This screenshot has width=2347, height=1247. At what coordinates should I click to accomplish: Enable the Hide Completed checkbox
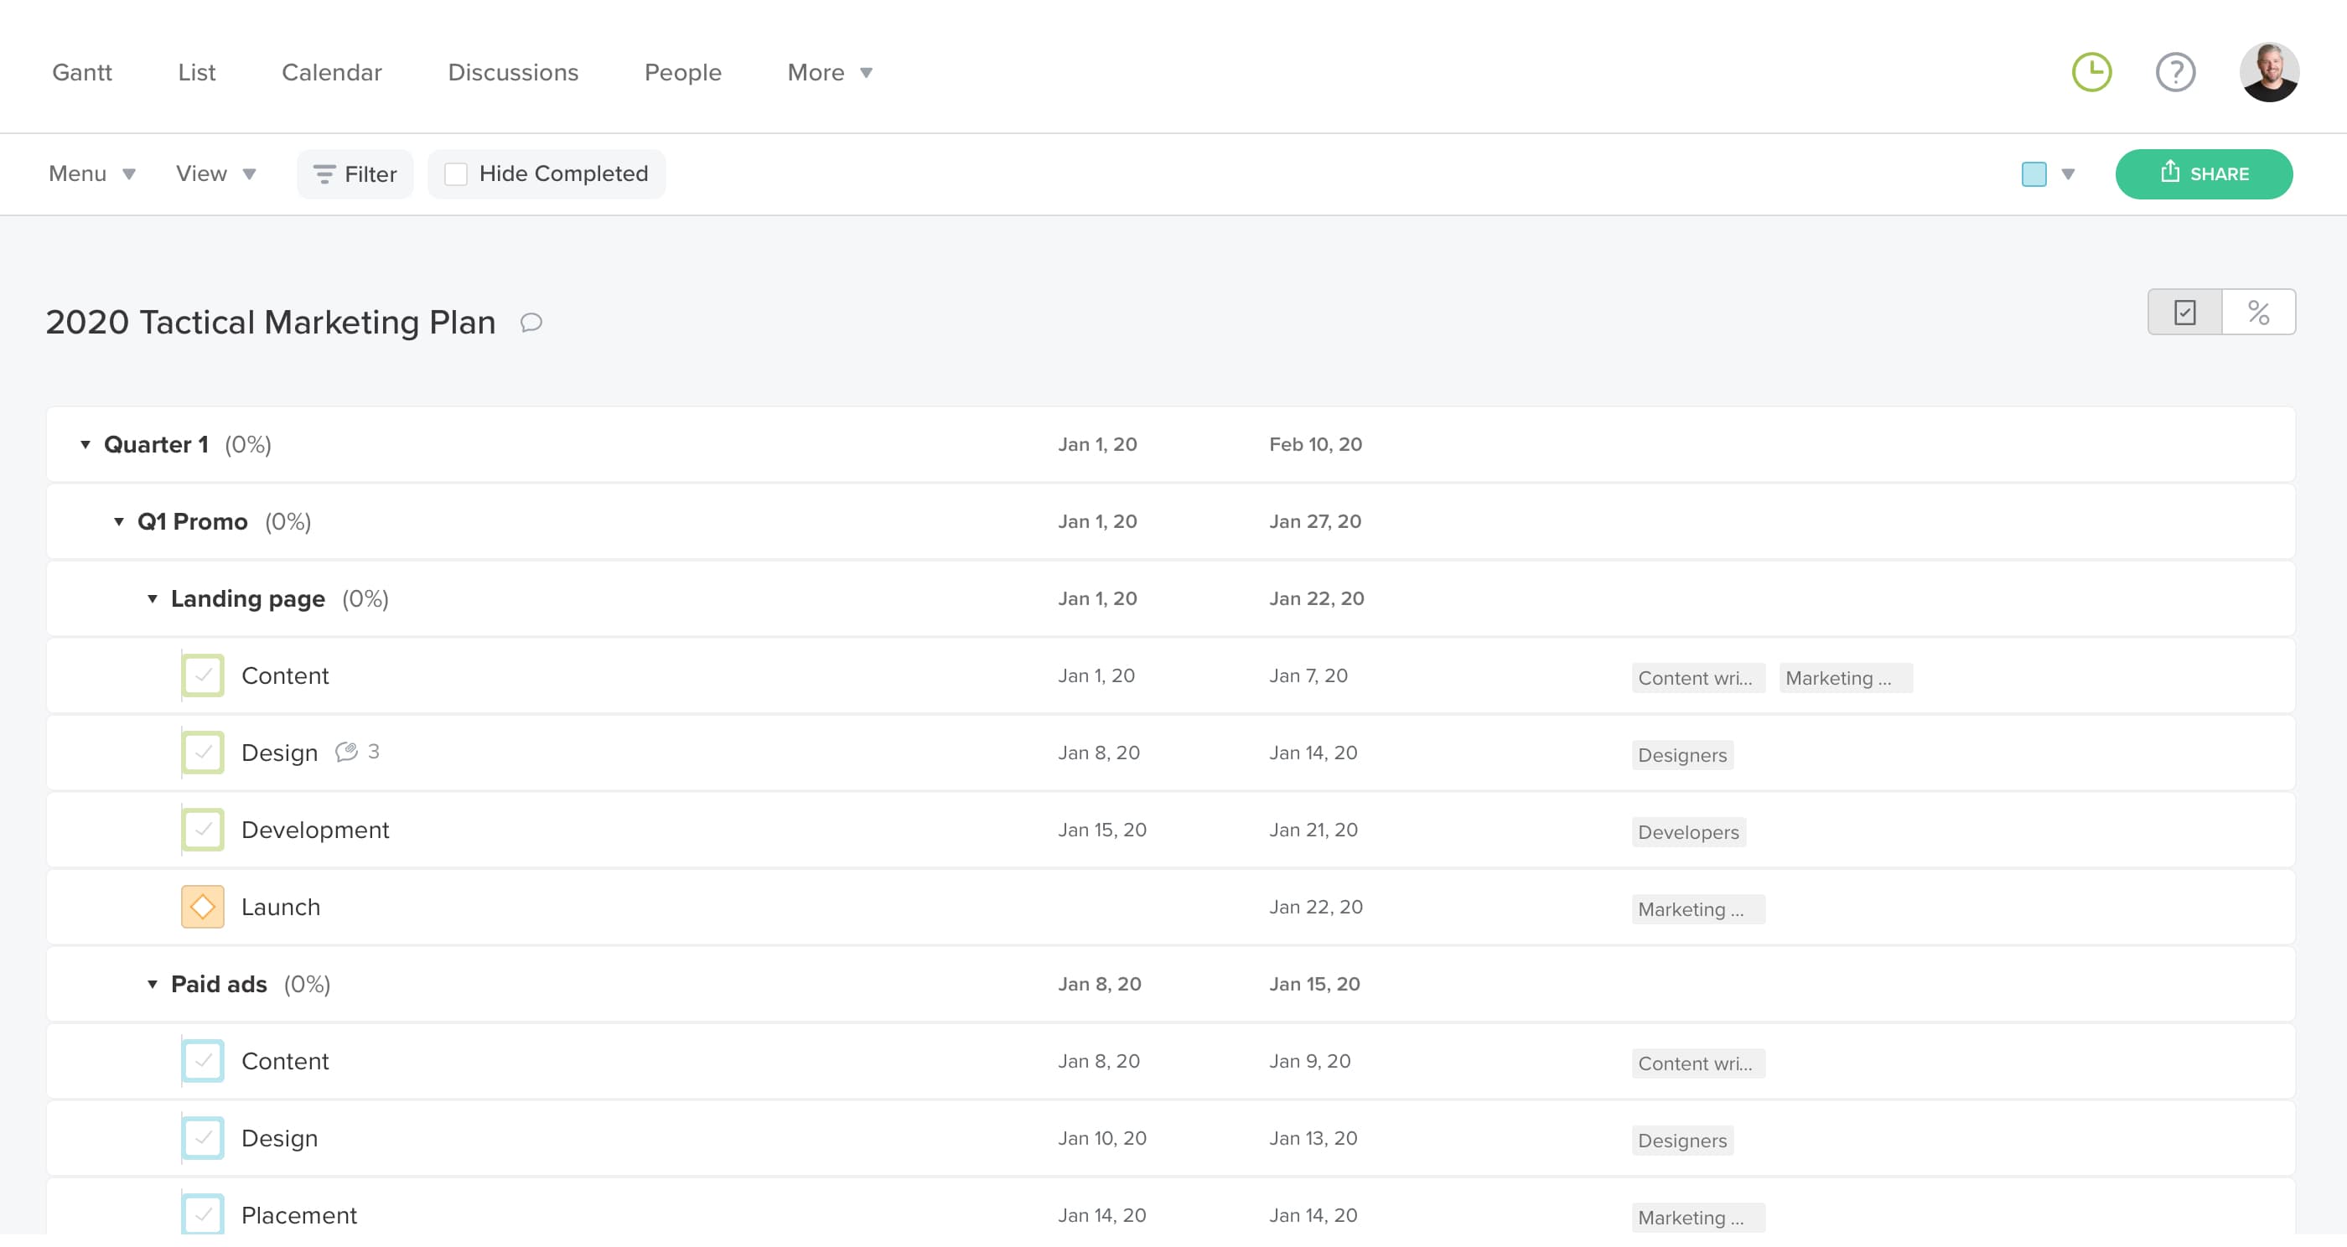pyautogui.click(x=455, y=174)
